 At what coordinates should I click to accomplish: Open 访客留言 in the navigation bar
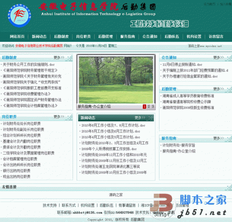pos(216,36)
